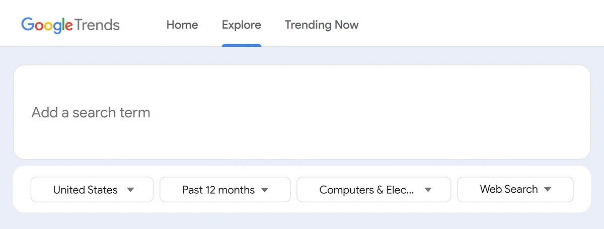Click the United States label text
This screenshot has width=604, height=229.
(x=86, y=190)
